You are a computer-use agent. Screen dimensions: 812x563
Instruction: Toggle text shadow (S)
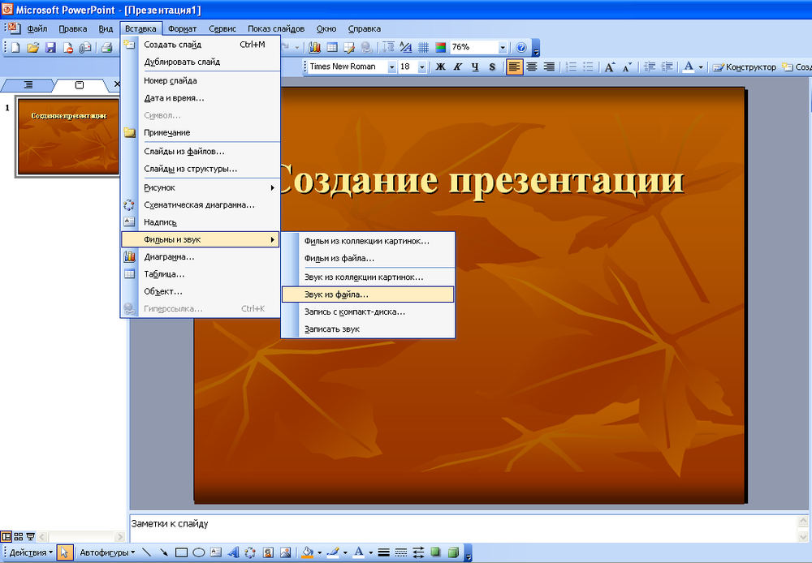tap(493, 67)
